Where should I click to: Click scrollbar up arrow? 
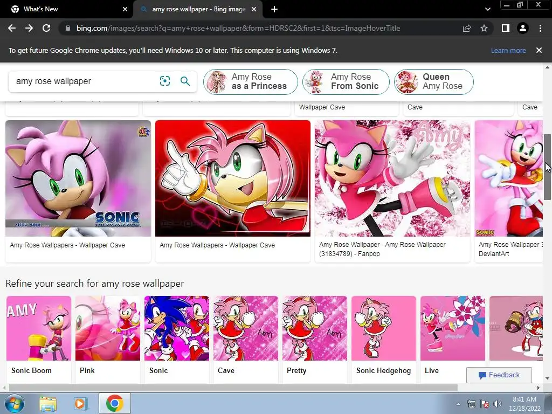pyautogui.click(x=548, y=67)
